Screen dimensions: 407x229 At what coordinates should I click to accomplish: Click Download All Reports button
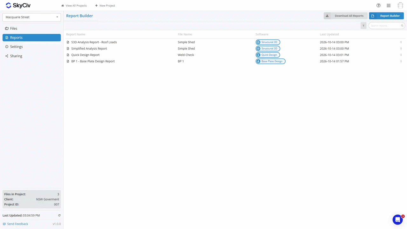tap(346, 16)
